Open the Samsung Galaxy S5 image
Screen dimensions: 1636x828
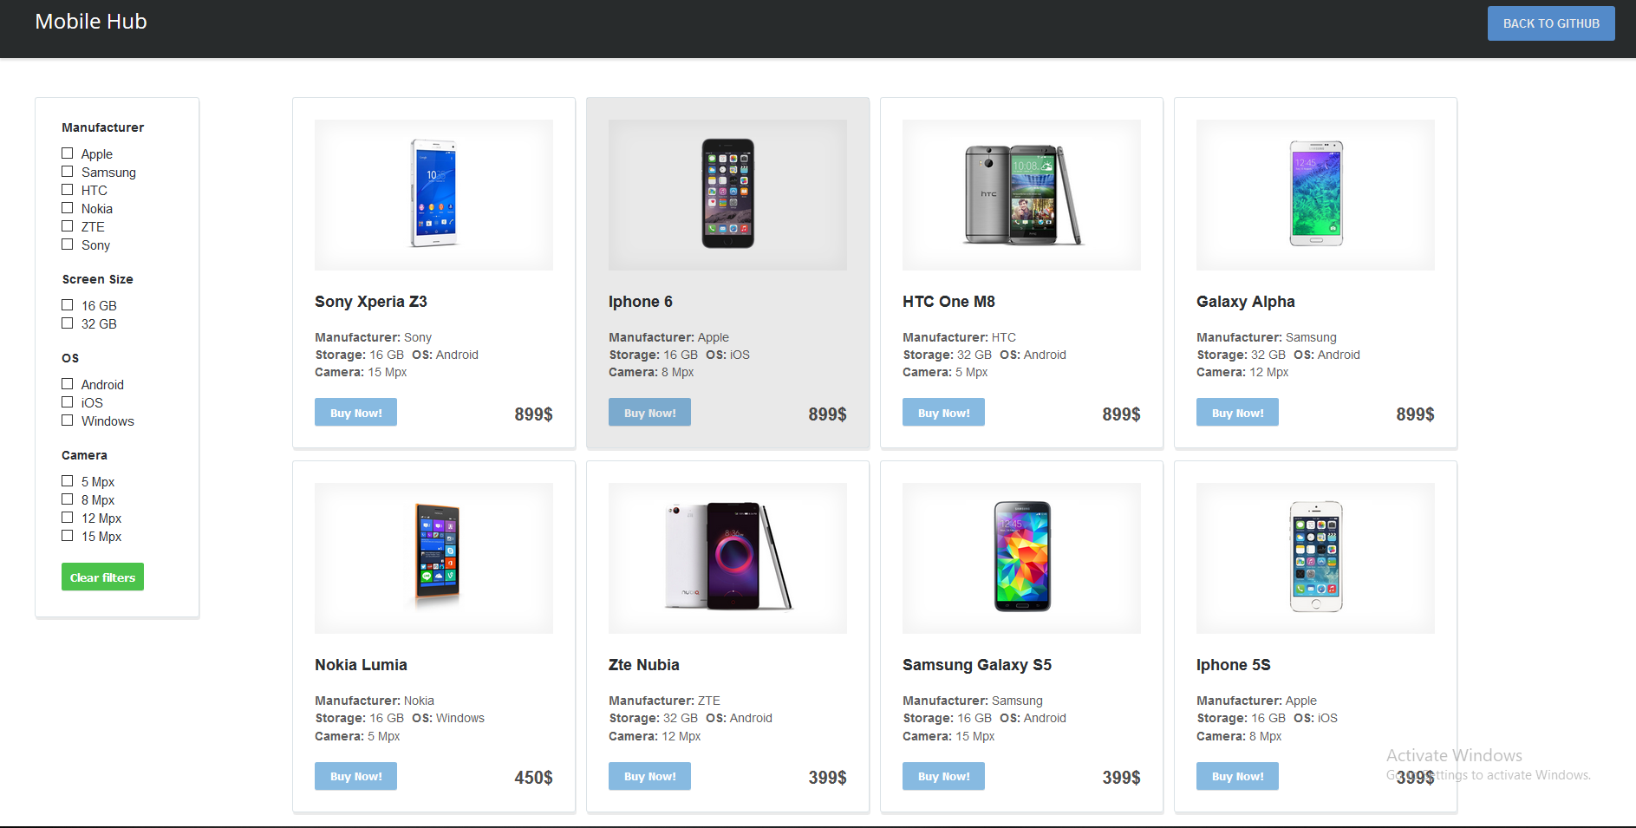pos(1021,558)
